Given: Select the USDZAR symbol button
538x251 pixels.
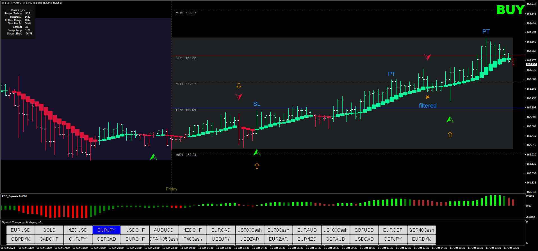Looking at the screenshot, I should click(x=249, y=239).
